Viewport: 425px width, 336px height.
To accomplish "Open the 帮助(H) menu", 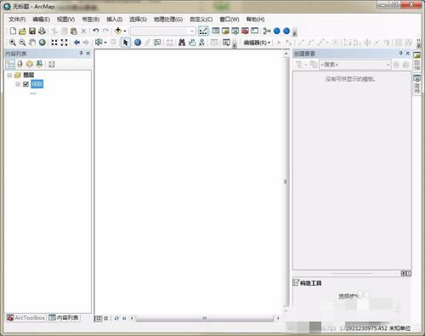I will point(255,20).
